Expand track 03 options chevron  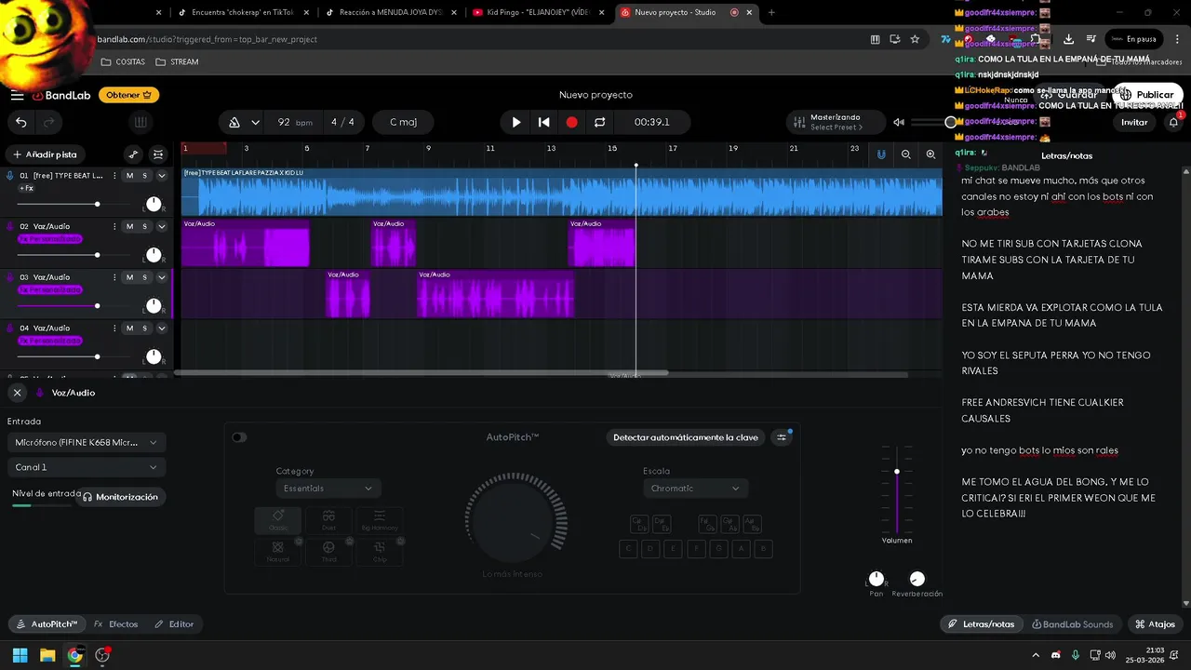(x=161, y=277)
